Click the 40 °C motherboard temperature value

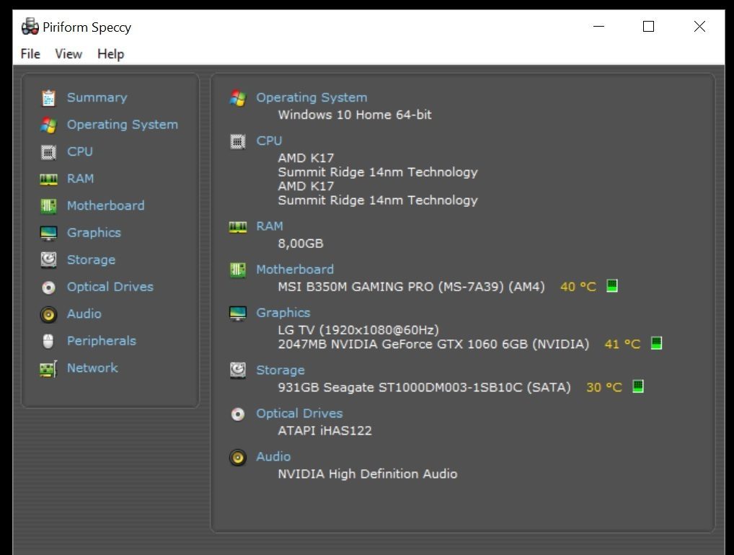pos(578,287)
